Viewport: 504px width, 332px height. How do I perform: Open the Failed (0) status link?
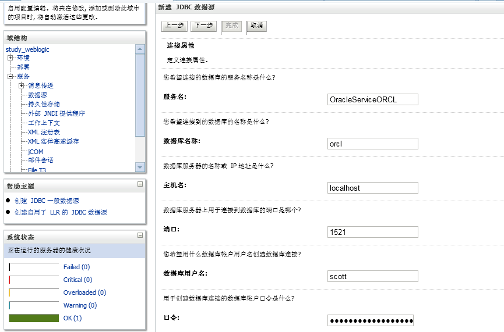point(76,267)
